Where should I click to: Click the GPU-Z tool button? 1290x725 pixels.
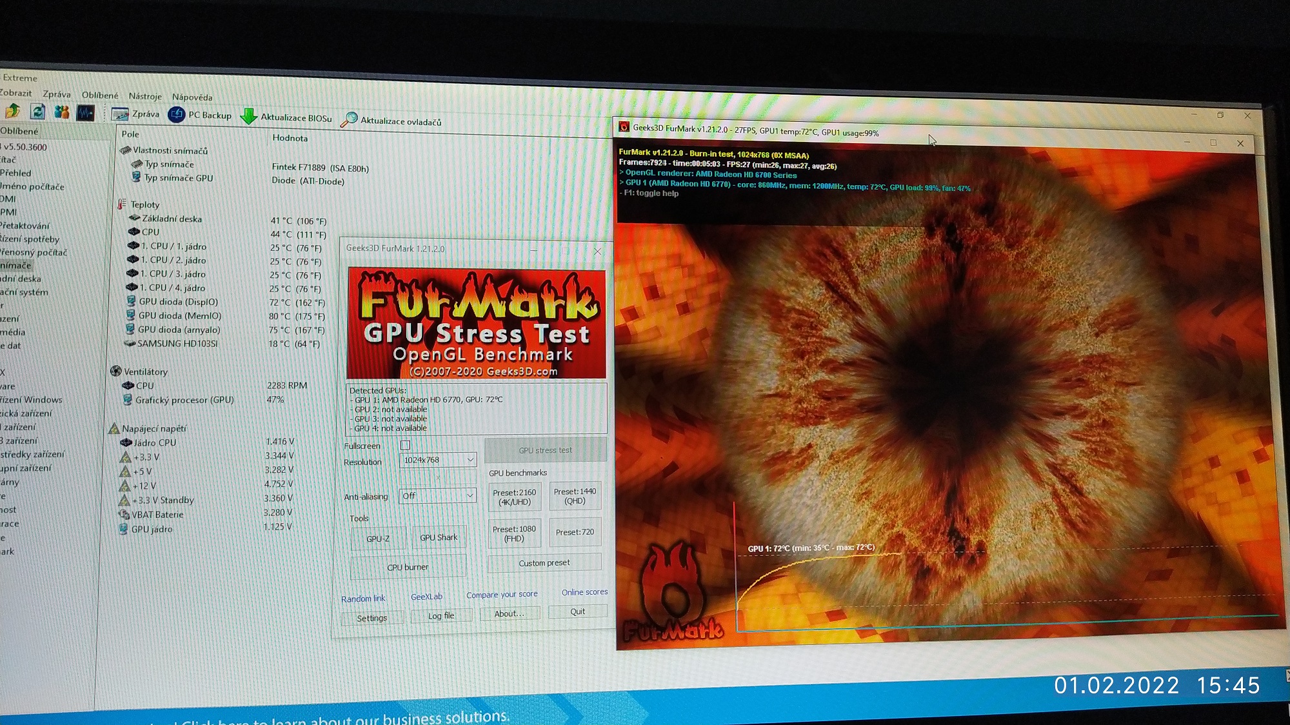click(x=378, y=538)
